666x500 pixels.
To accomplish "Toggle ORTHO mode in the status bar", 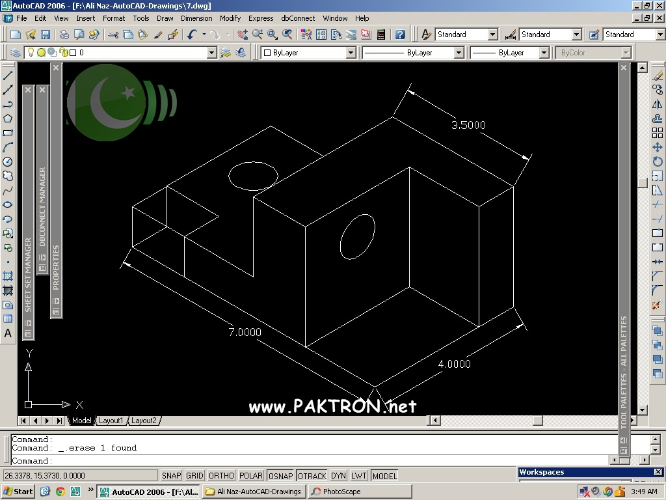I will [220, 475].
